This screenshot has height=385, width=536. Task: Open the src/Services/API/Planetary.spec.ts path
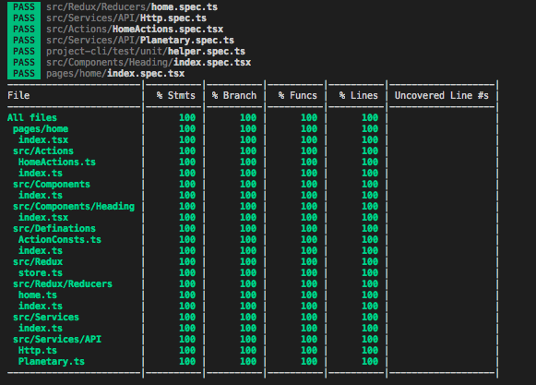click(140, 40)
